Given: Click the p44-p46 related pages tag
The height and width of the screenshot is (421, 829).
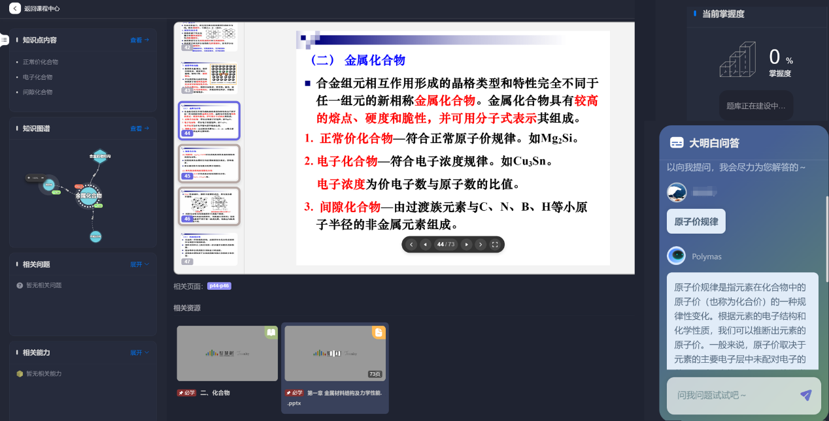Looking at the screenshot, I should [x=219, y=286].
